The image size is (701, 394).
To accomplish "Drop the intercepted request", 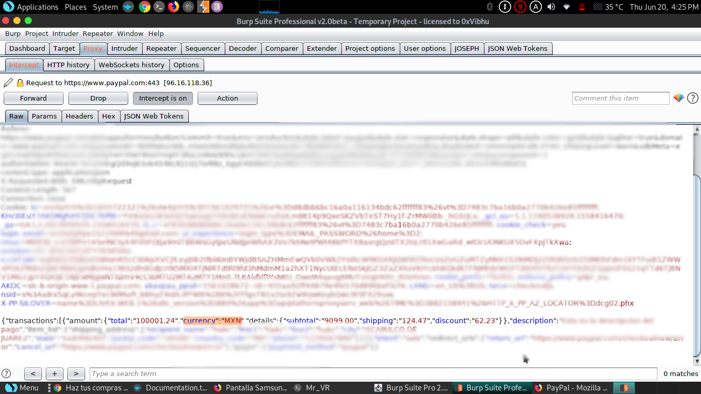I will 98,98.
